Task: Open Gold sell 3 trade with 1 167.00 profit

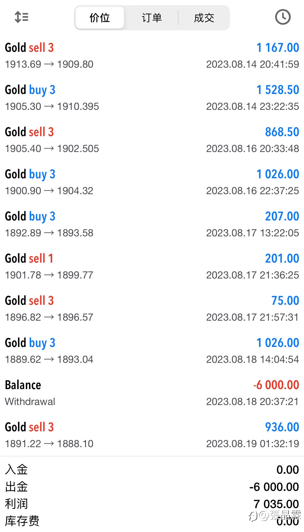Action: click(x=152, y=55)
